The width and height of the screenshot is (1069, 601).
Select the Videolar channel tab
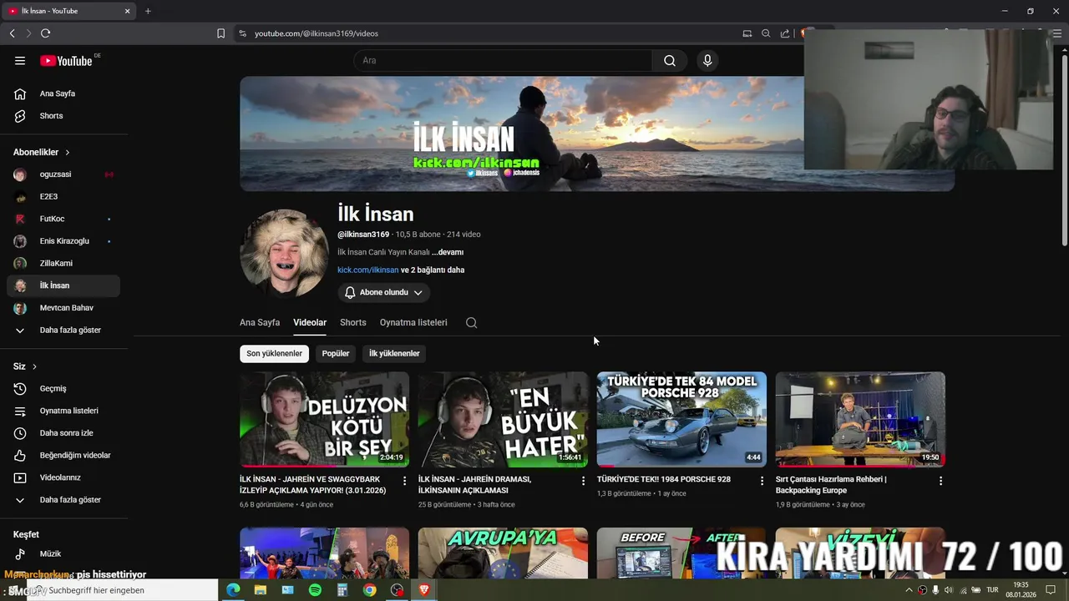pos(310,322)
